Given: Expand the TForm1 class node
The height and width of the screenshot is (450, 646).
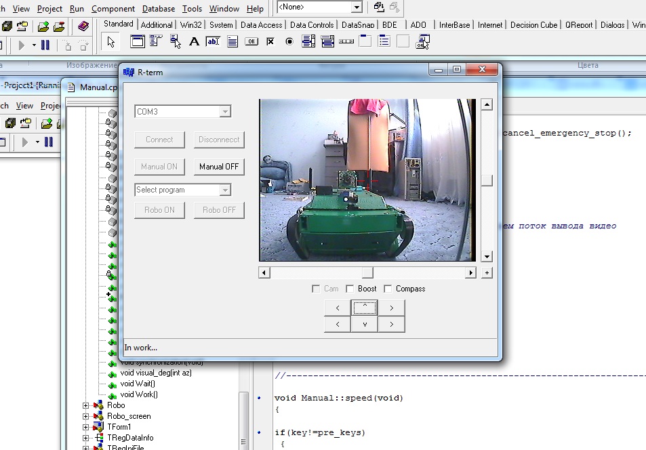Looking at the screenshot, I should 86,427.
